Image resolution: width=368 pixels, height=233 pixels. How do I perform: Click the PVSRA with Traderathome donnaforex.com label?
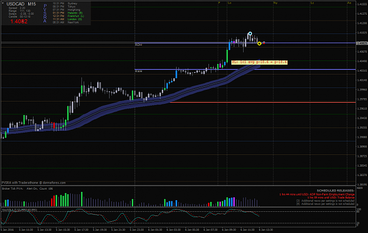[x=34, y=183]
